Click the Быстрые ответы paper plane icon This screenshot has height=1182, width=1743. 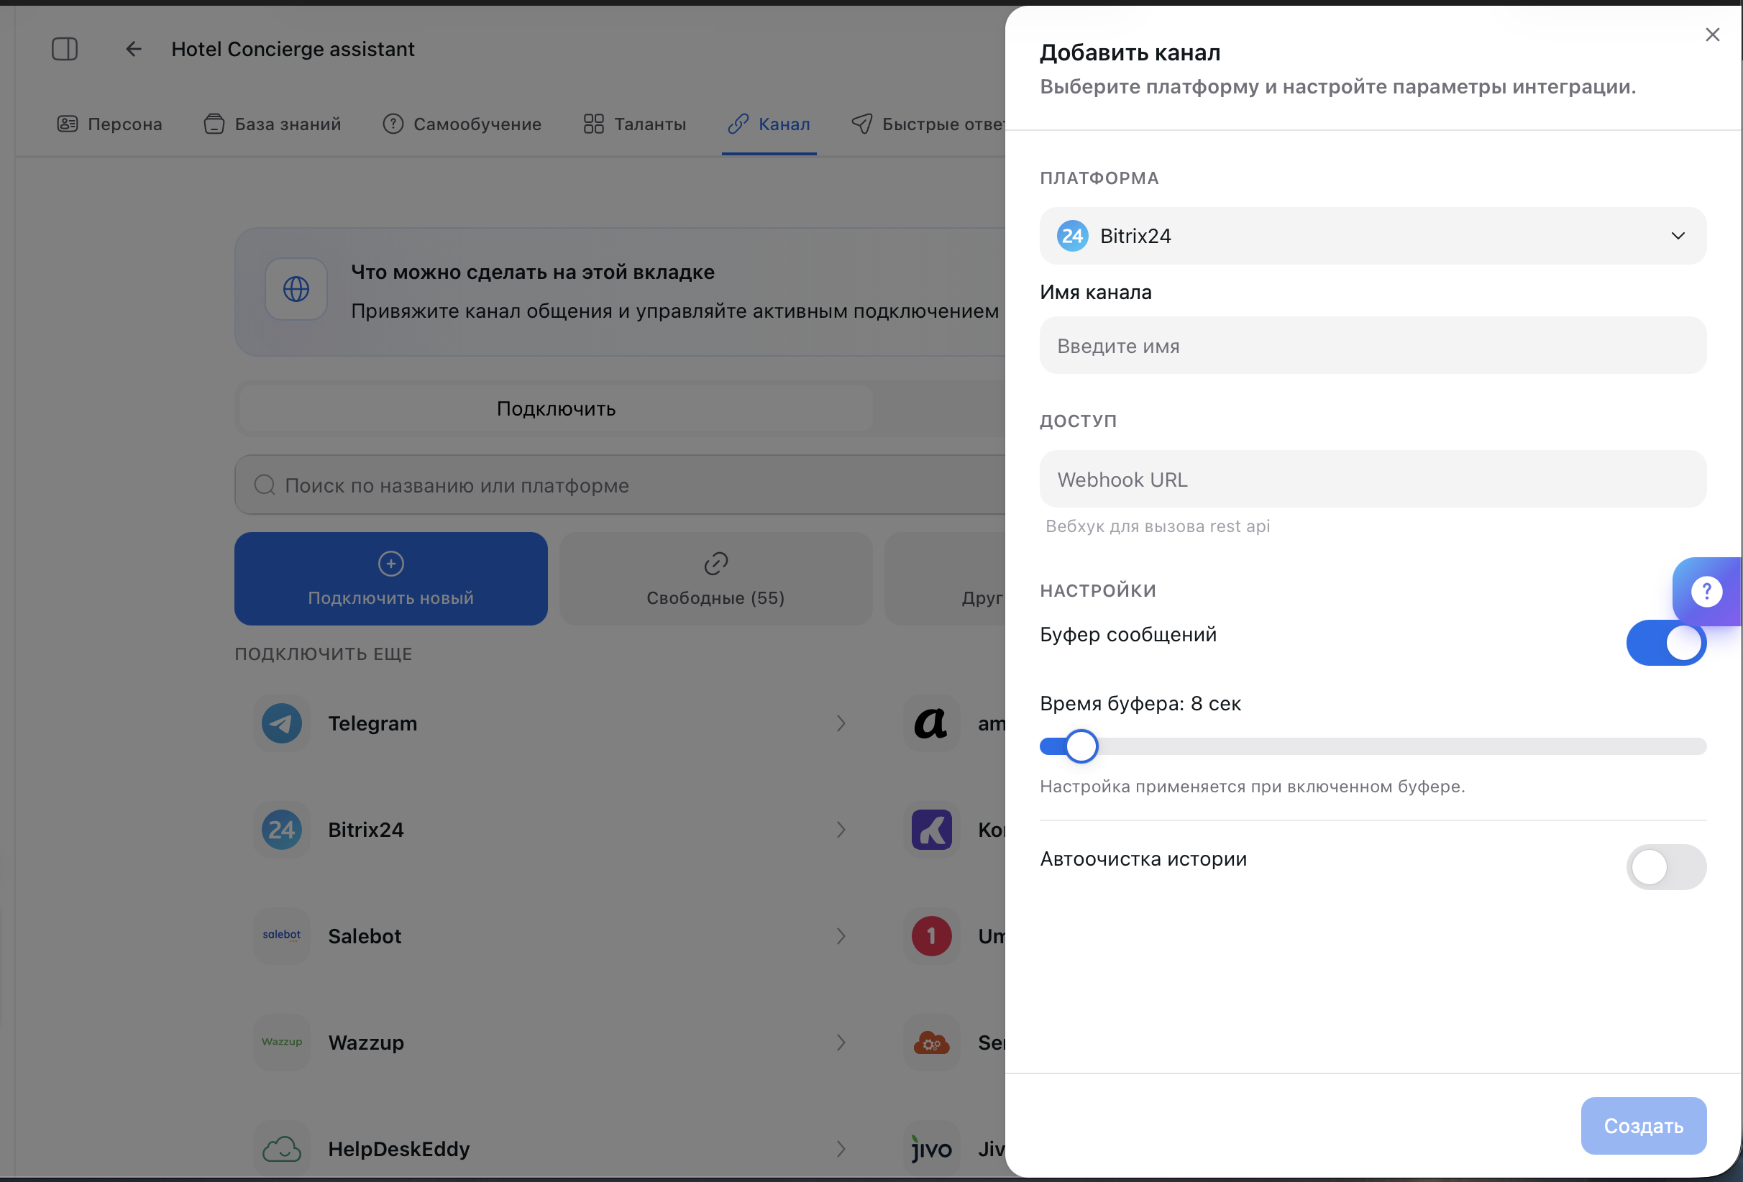861,124
